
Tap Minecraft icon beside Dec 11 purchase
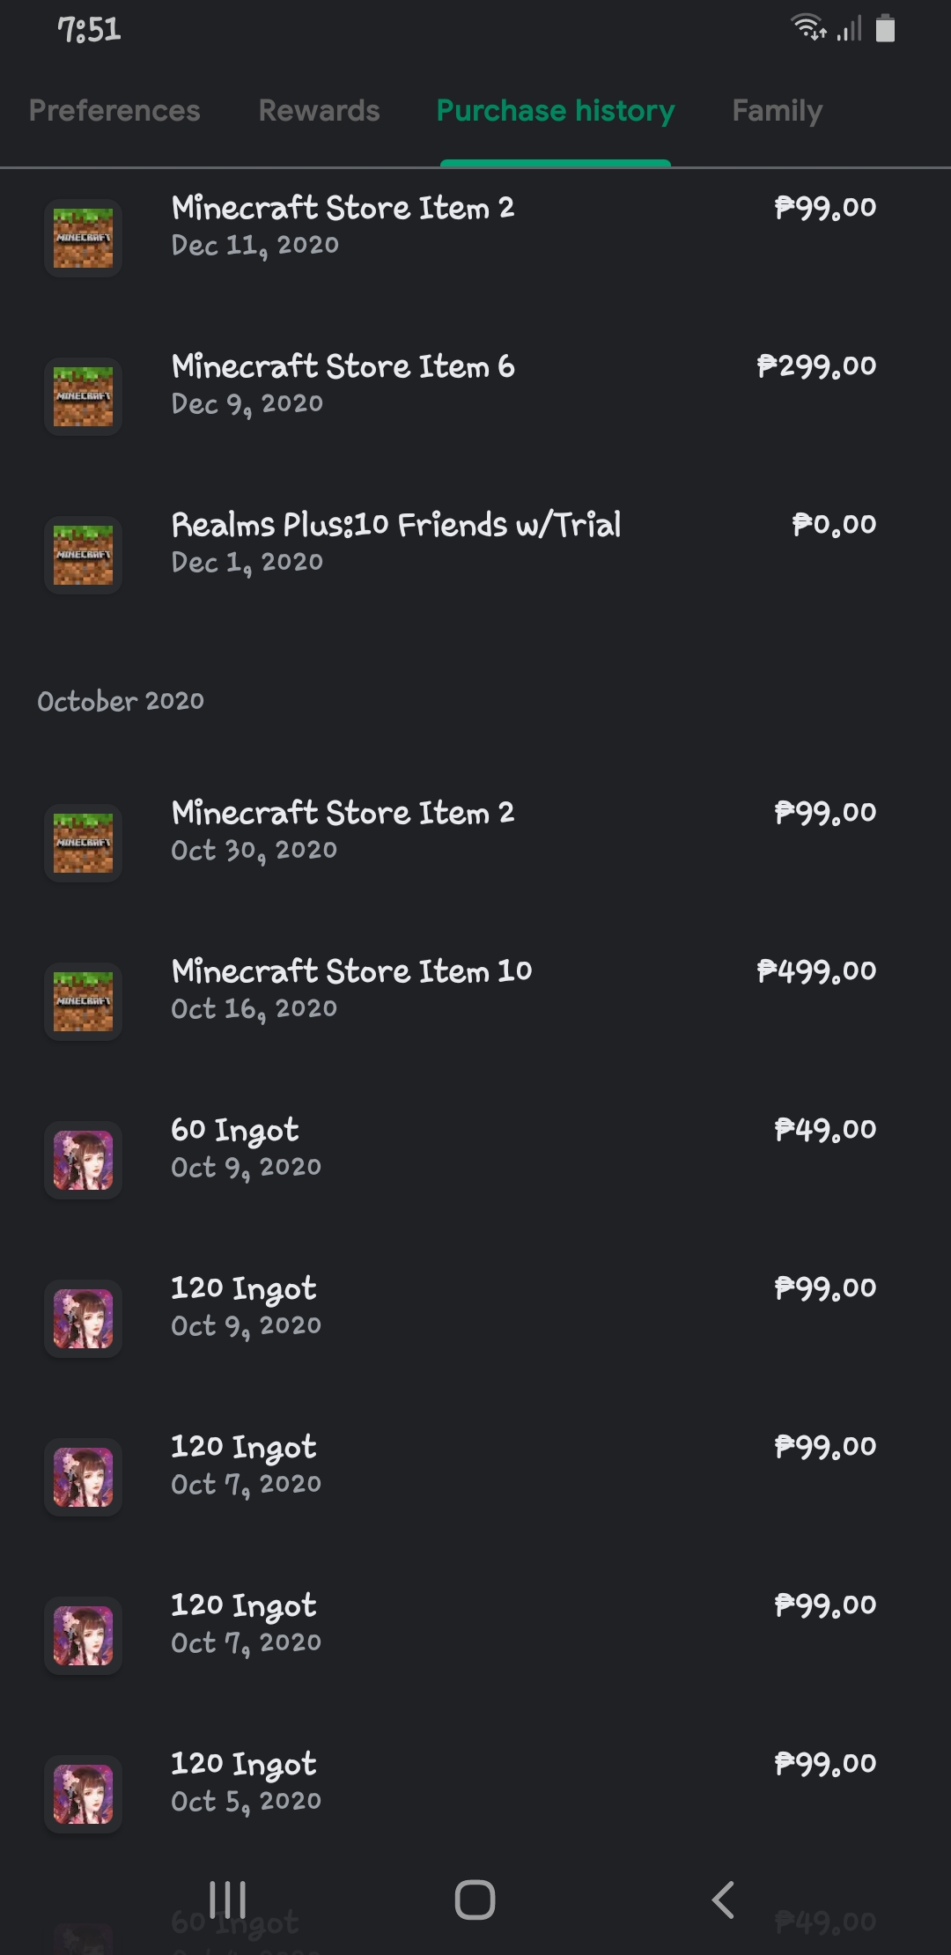83,238
